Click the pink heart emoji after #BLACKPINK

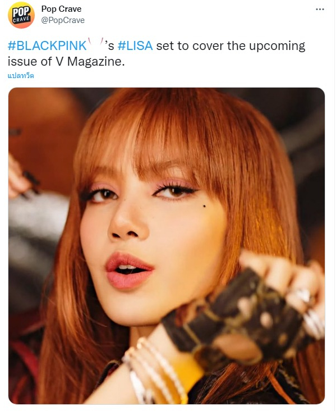[96, 44]
